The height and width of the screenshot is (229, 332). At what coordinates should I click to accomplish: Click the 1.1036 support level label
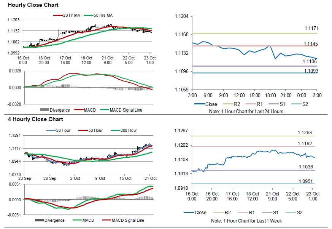coord(305,167)
